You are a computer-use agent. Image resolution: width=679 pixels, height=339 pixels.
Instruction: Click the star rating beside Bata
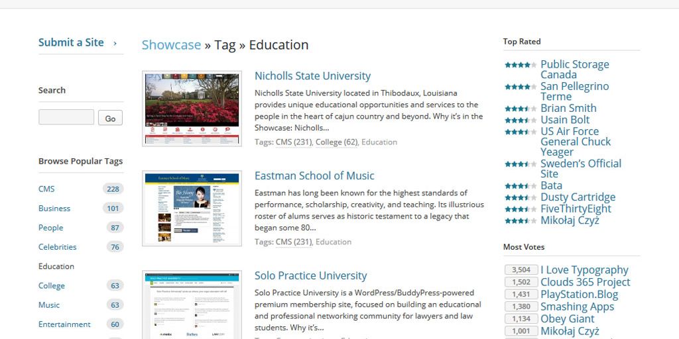tap(521, 186)
